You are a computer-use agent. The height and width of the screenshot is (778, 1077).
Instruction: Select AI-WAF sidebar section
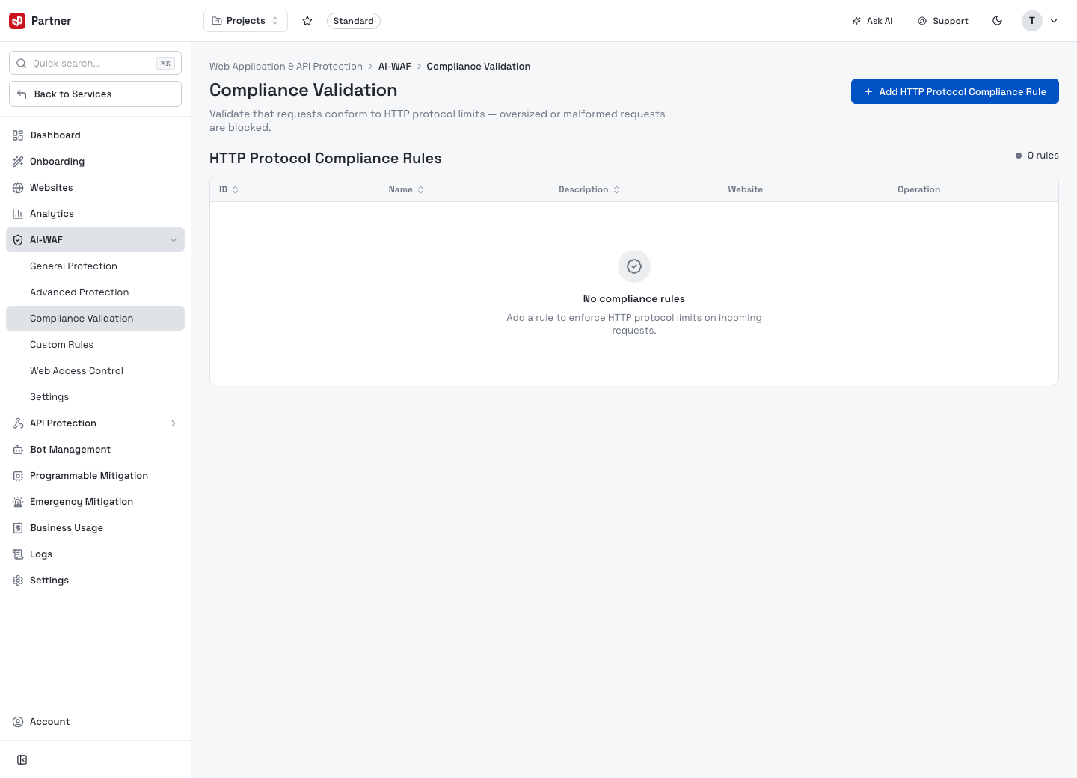tap(95, 240)
